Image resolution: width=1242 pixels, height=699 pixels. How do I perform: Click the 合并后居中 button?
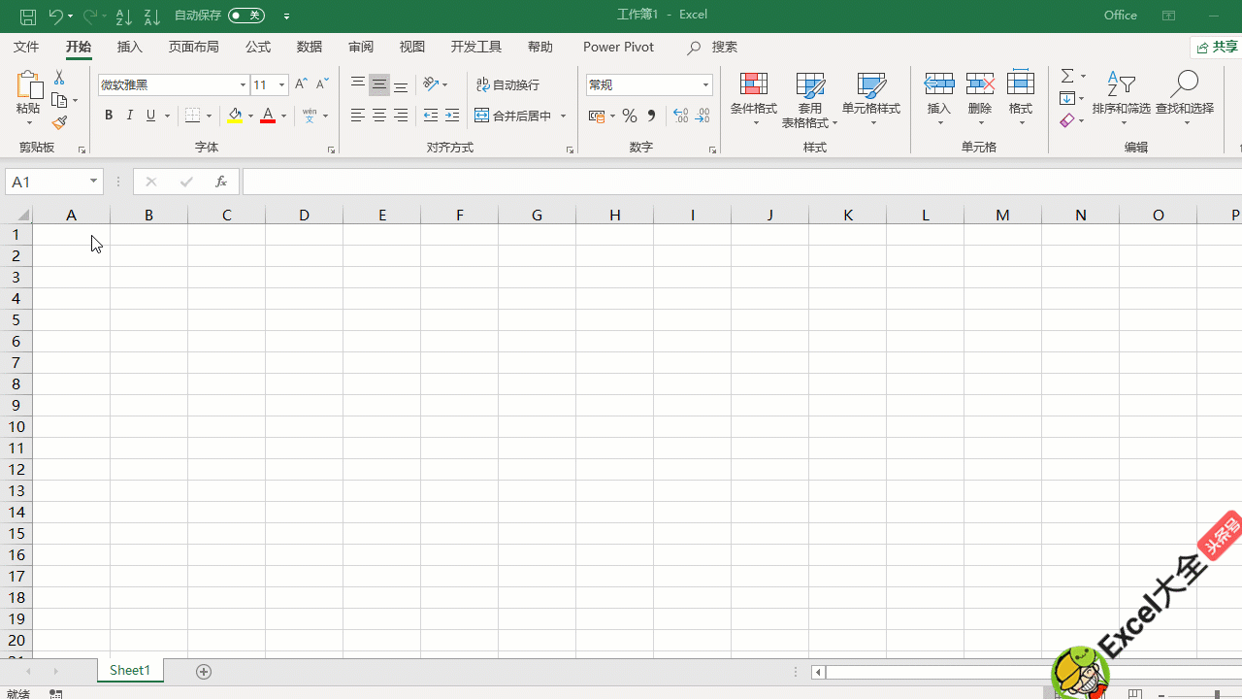[x=513, y=116]
